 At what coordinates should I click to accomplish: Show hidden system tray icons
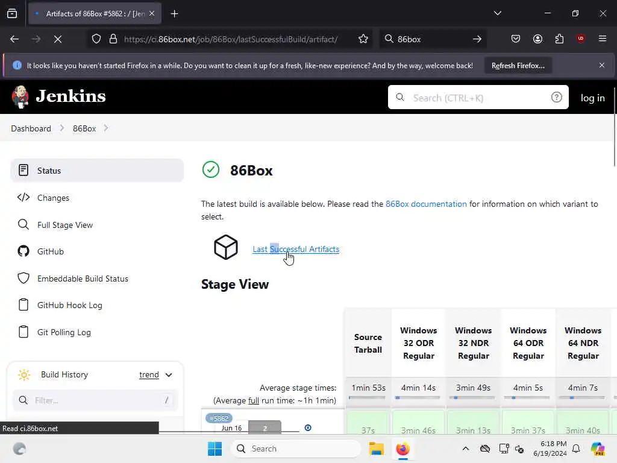tap(466, 449)
